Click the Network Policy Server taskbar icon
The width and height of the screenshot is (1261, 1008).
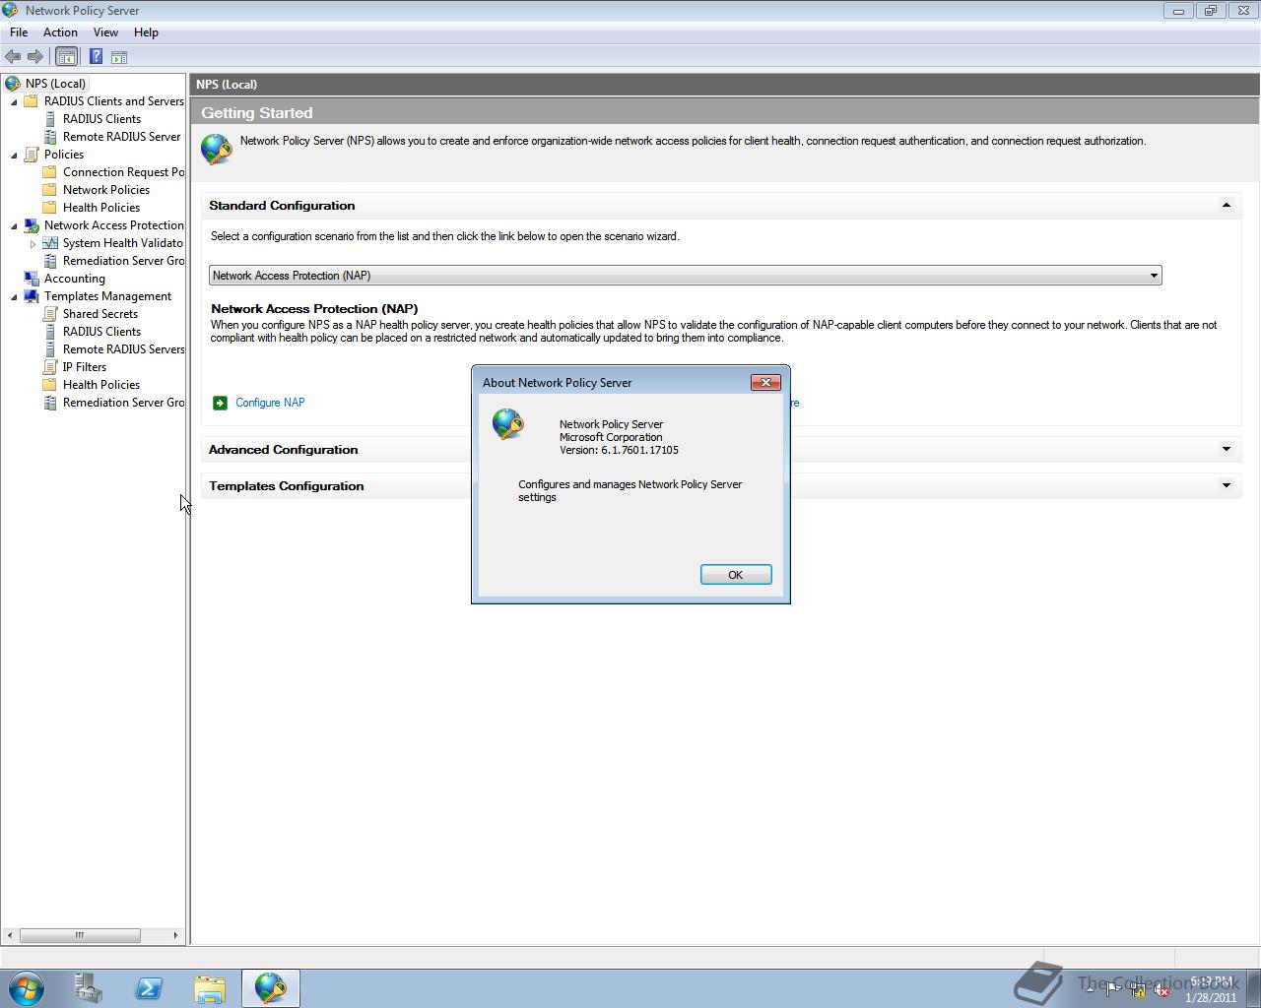[271, 988]
